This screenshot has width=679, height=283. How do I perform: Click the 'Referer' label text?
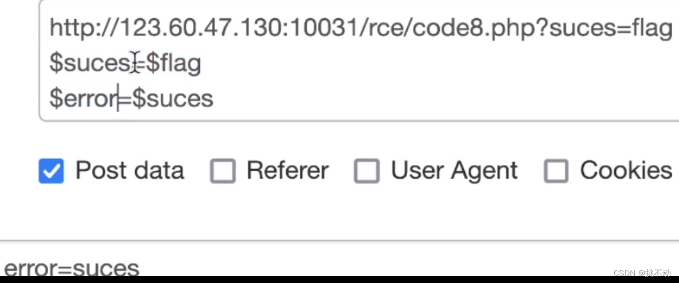click(x=287, y=171)
